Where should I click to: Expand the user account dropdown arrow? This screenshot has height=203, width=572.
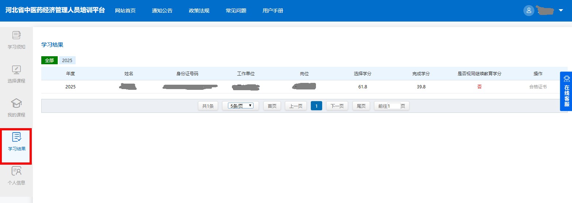pos(561,11)
